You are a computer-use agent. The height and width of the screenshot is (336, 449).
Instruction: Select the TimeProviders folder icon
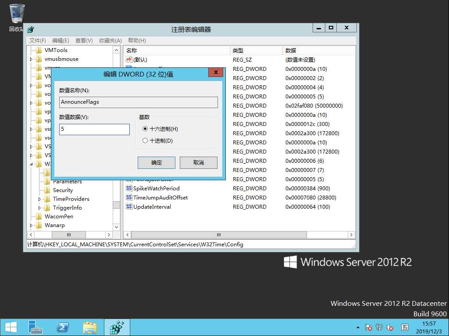[x=47, y=199]
